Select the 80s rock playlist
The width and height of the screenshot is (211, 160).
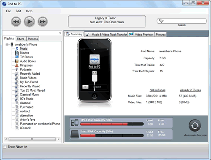pyautogui.click(x=25, y=128)
